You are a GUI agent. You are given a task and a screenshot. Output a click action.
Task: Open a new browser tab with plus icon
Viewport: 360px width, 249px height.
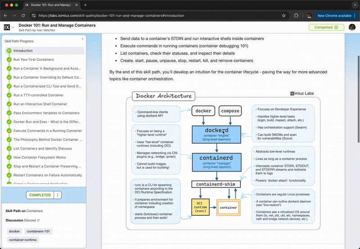(x=85, y=5)
